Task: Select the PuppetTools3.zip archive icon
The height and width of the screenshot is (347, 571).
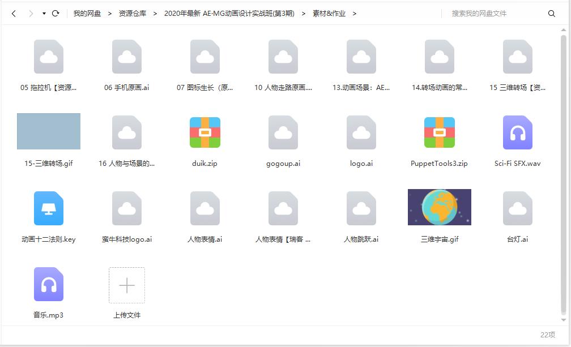Action: [x=440, y=132]
